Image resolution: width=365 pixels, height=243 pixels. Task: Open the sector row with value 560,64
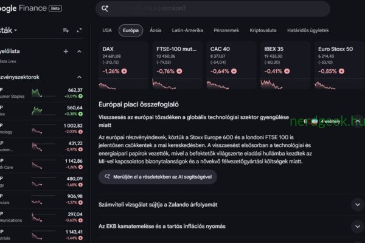(41, 111)
